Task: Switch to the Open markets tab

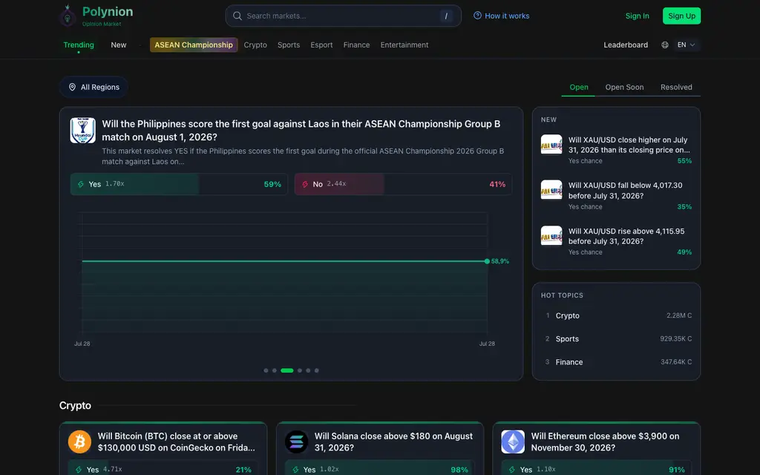Action: (579, 88)
